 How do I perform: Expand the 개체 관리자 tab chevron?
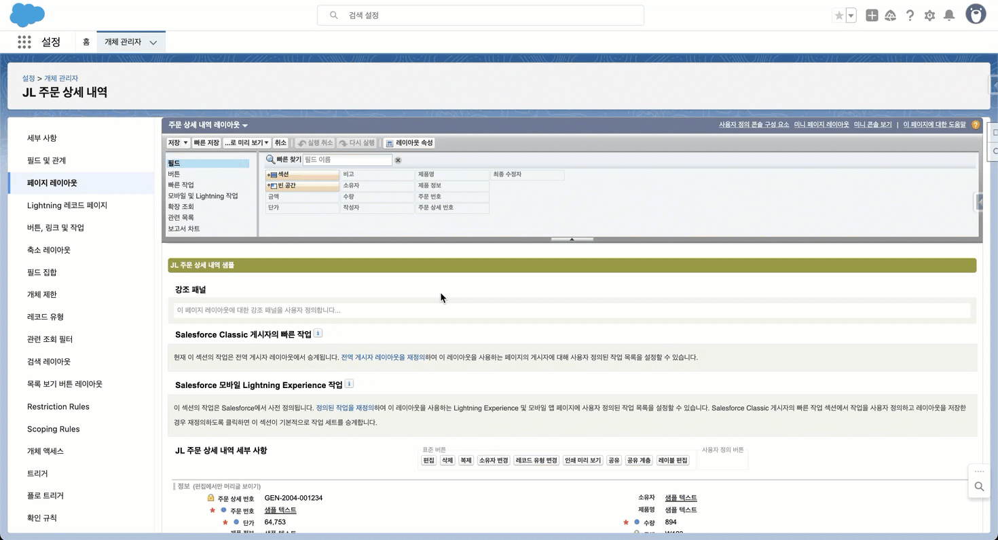[153, 43]
